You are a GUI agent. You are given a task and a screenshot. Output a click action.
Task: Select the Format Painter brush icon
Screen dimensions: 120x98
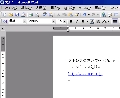pos(77,15)
